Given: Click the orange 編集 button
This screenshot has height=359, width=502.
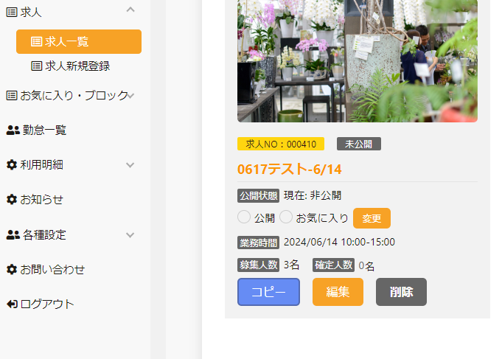Looking at the screenshot, I should point(338,292).
